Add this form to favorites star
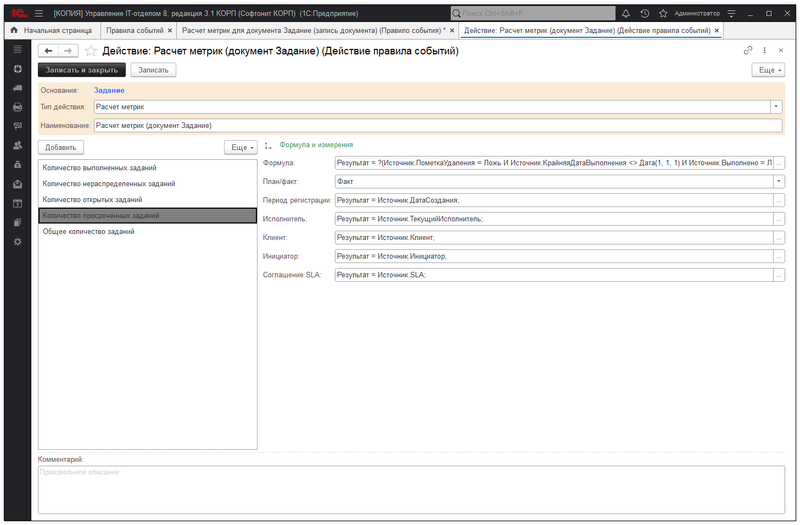Image resolution: width=800 pixels, height=525 pixels. tap(91, 51)
